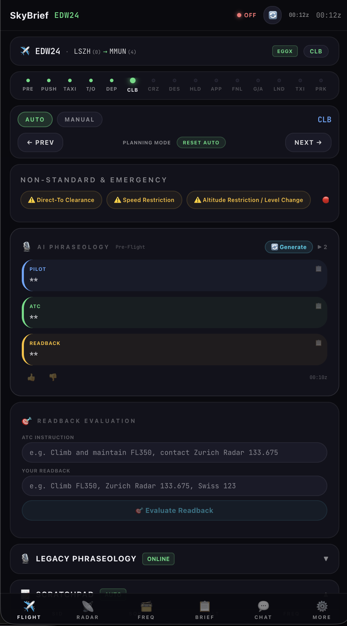347x626 pixels.
Task: Click the ATC instruction input field
Action: pos(174,452)
